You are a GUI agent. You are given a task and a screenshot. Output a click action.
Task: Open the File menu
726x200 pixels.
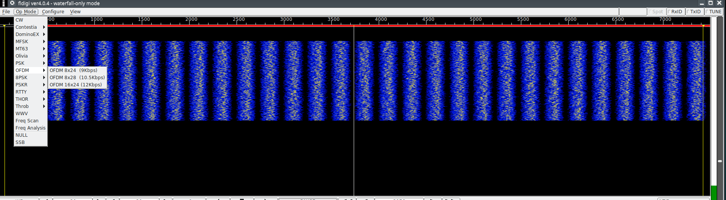(x=6, y=12)
